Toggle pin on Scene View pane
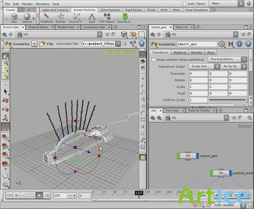254x209 pixels. coord(107,34)
